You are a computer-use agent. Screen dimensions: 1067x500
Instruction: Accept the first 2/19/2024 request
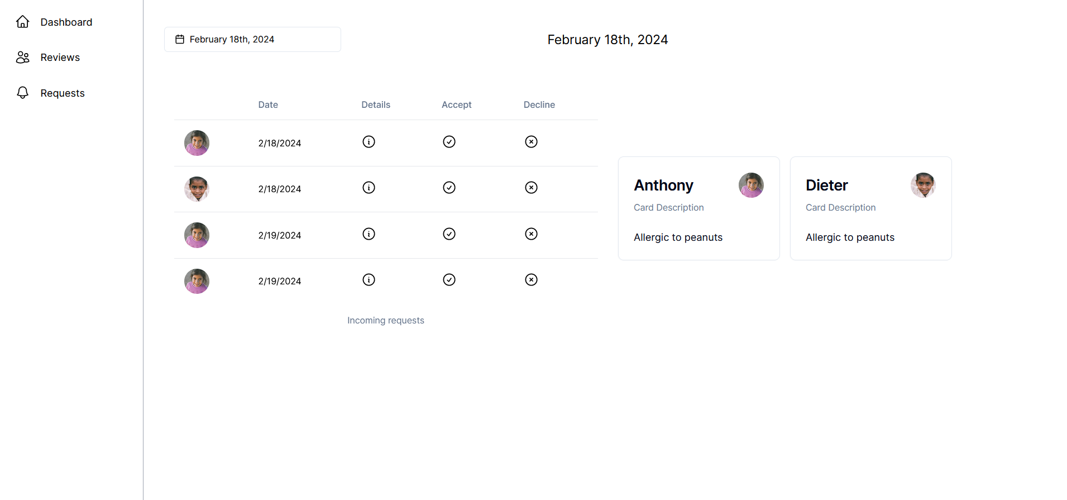[x=449, y=234]
